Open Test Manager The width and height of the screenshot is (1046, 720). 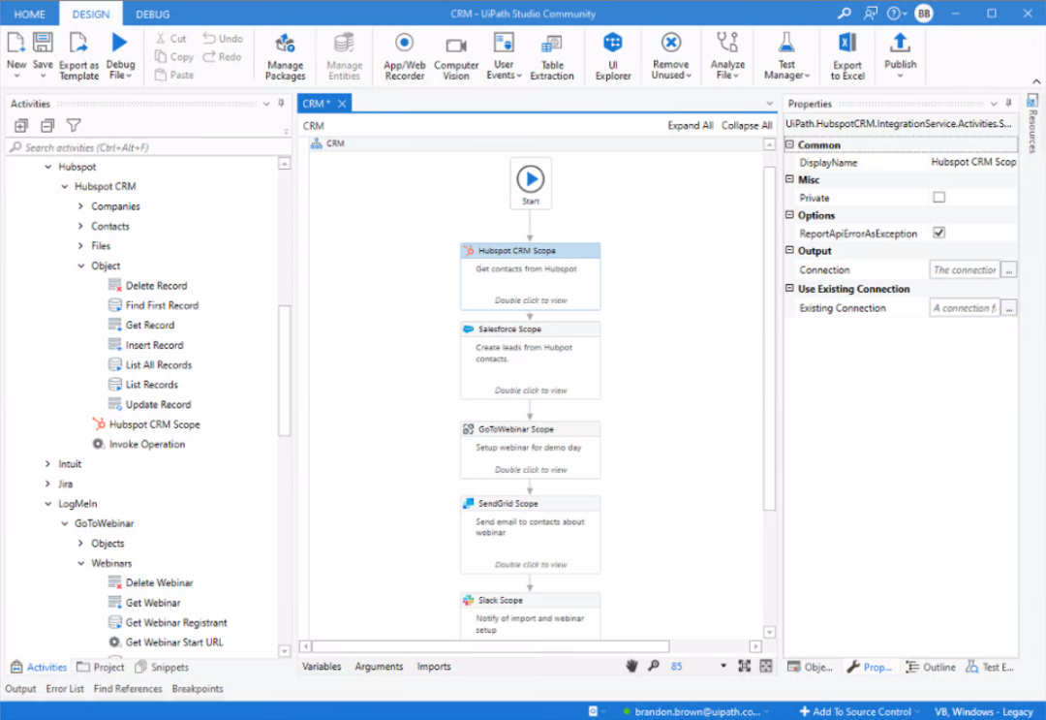786,57
